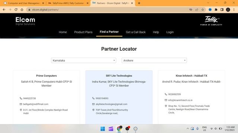238x133 pixels.
Task: Click email belligatti@rediffmail.com
Action: point(36,104)
